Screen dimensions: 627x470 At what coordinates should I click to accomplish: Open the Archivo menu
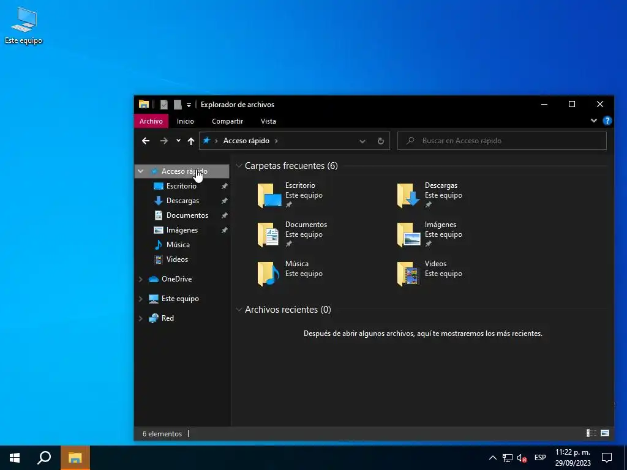point(151,121)
